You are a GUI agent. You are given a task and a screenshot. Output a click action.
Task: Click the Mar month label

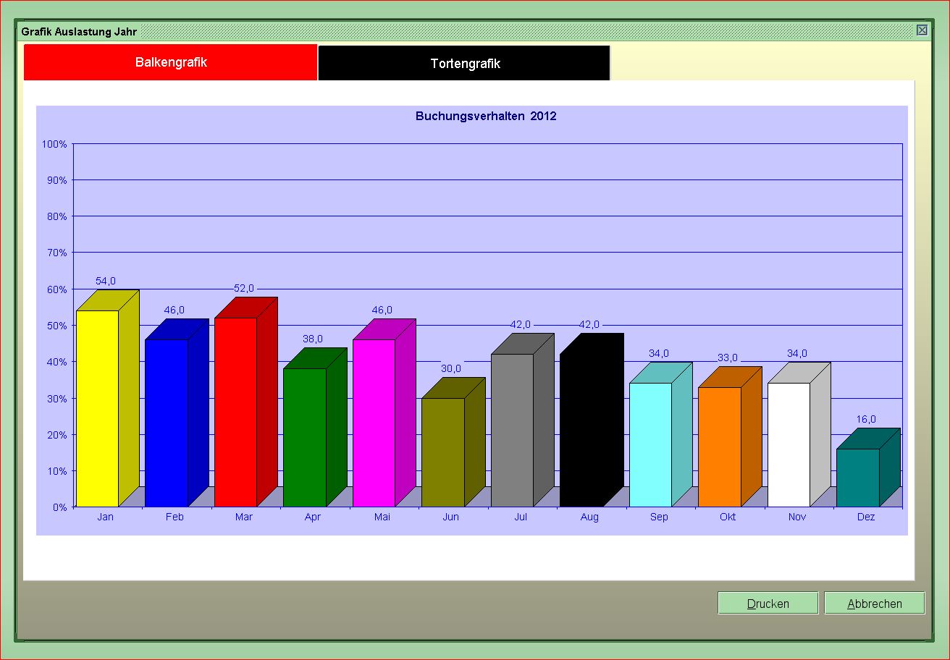click(244, 517)
